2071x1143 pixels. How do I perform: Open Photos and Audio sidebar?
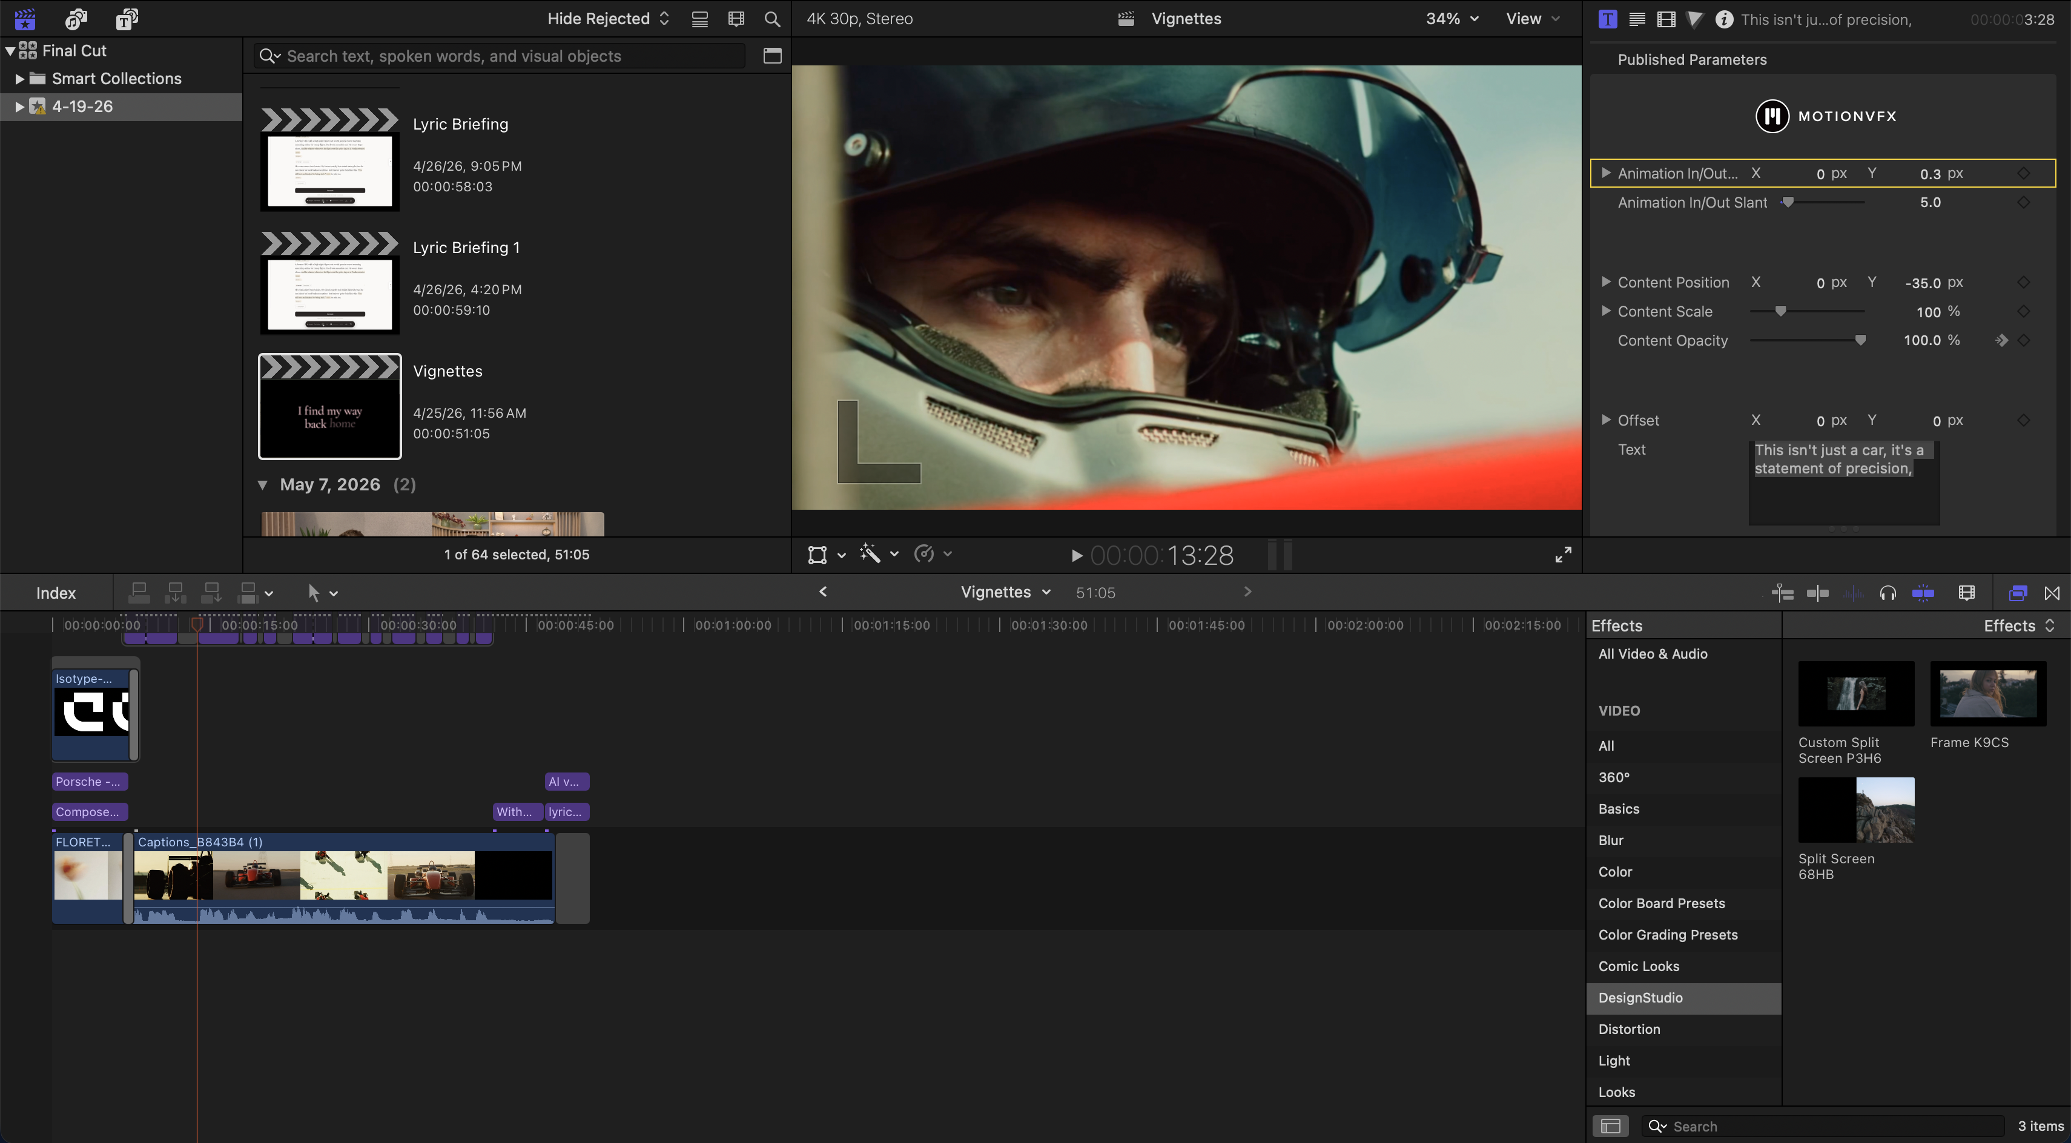(76, 19)
